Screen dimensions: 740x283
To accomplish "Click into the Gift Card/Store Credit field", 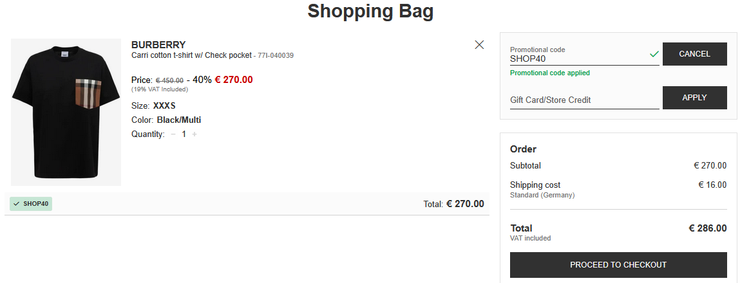I will click(583, 100).
